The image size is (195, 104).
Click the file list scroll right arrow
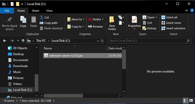pyautogui.click(x=120, y=96)
